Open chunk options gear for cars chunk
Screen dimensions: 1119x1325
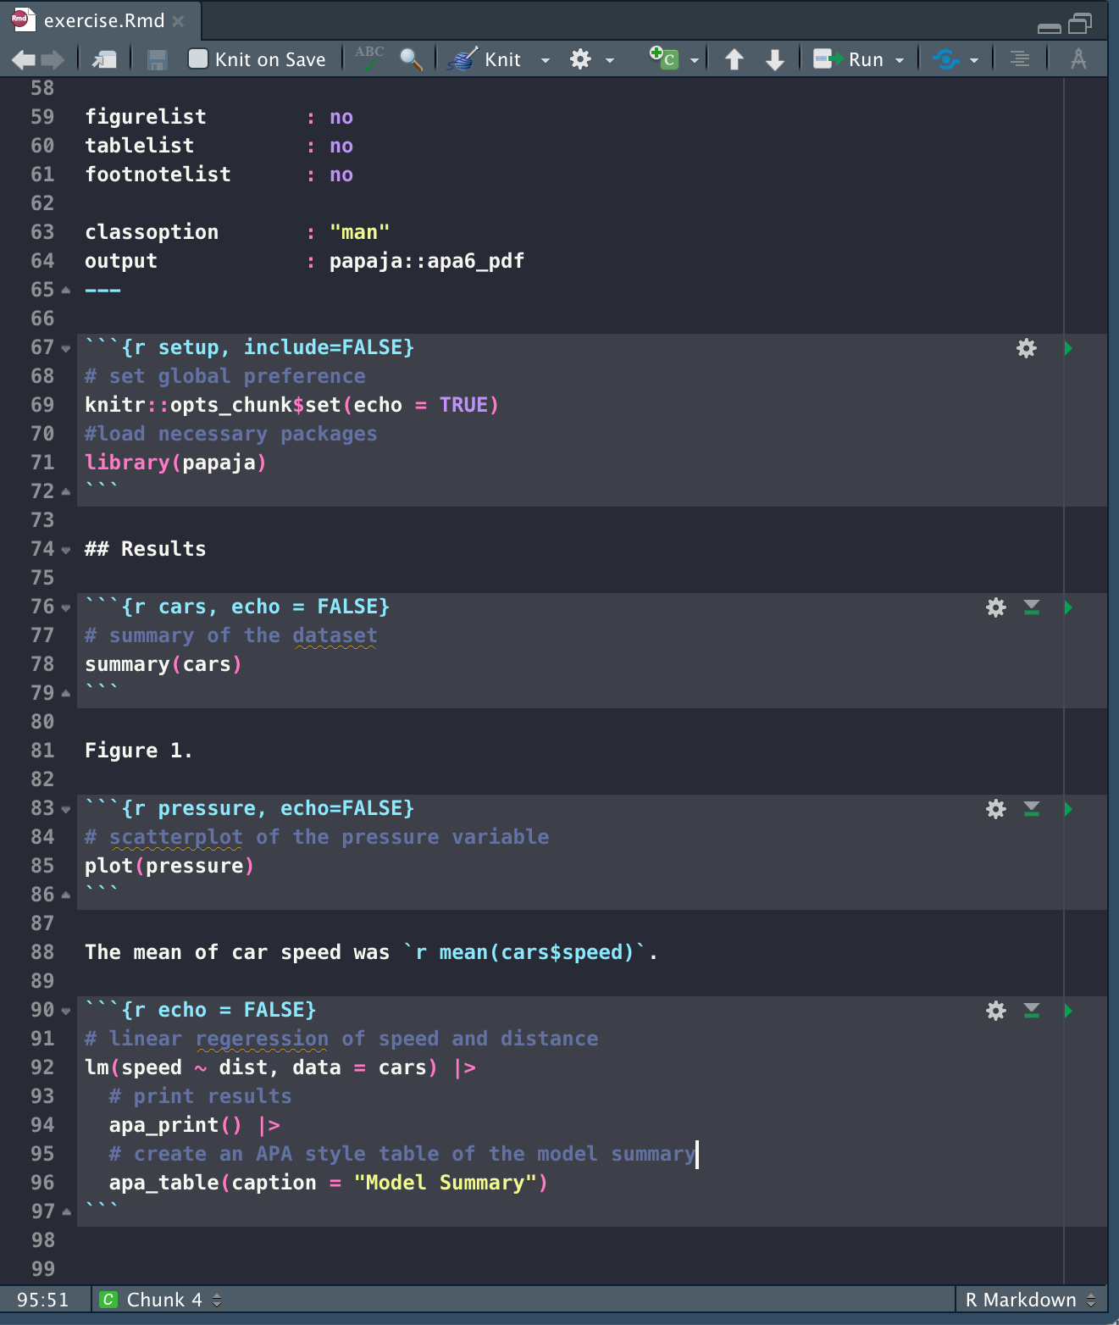996,607
